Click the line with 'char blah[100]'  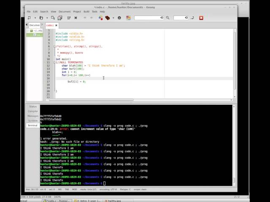(x=94, y=66)
